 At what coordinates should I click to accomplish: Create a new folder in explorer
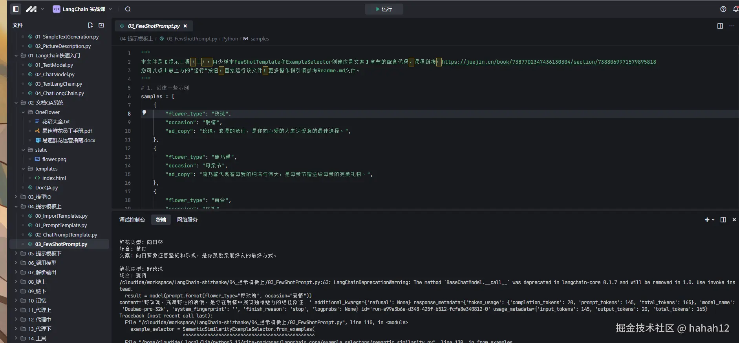(101, 25)
